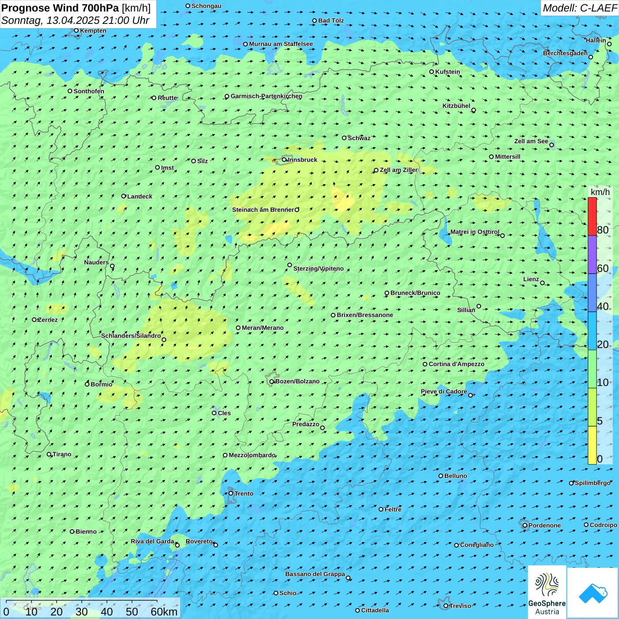Select the green segment of the wind legend

point(592,369)
